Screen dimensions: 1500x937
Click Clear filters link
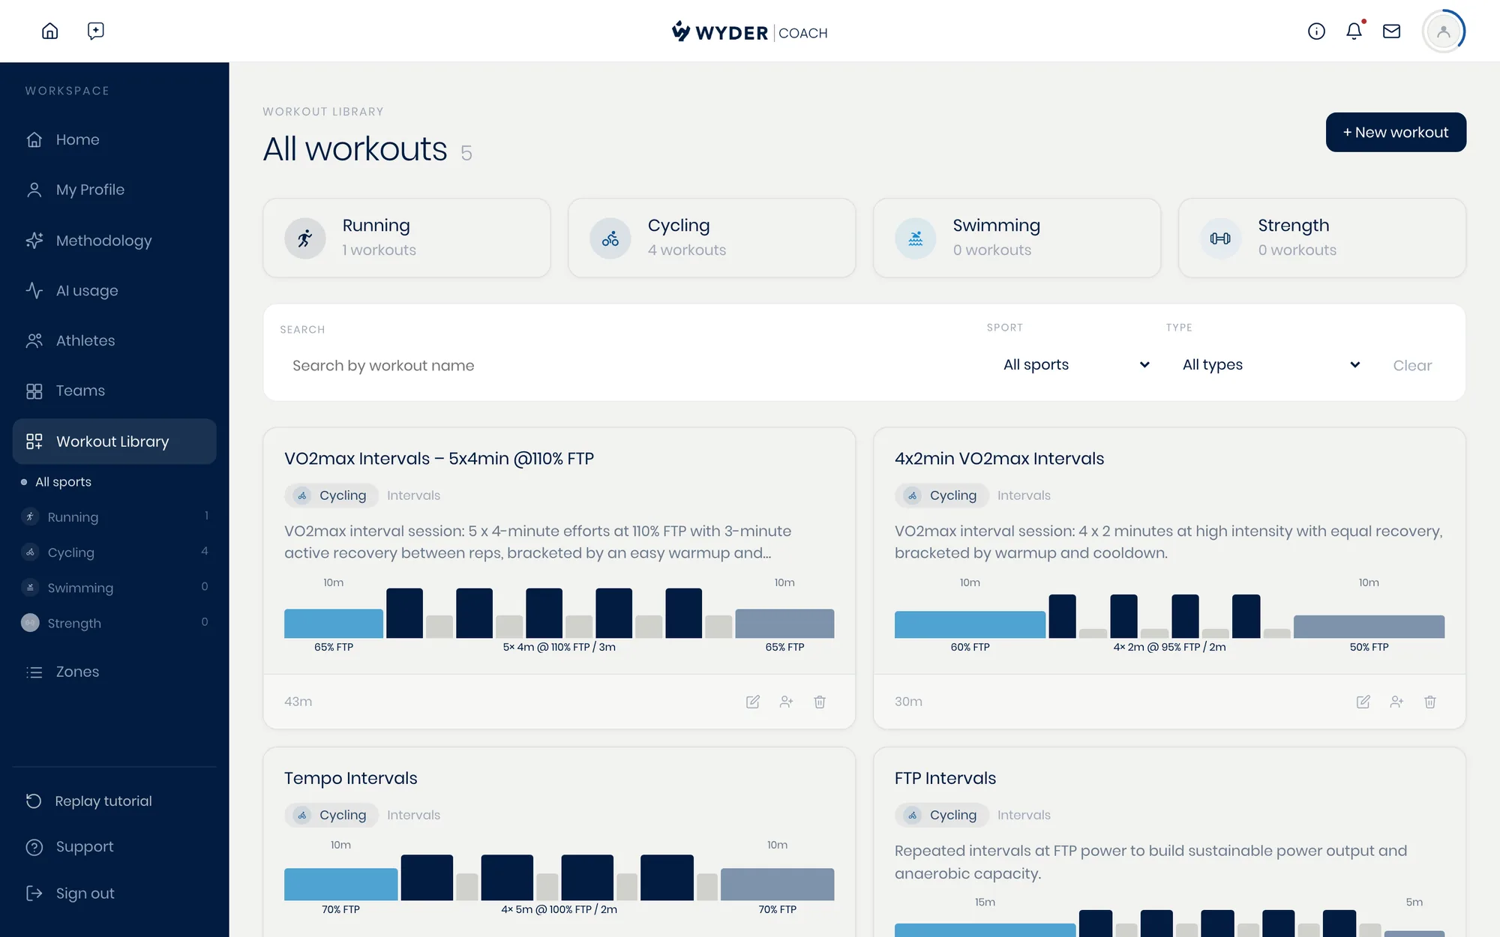(1412, 366)
